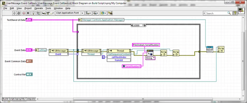This screenshot has width=247, height=103.
Task: Click Manager Controls.Application Manager node
Action: point(101,20)
